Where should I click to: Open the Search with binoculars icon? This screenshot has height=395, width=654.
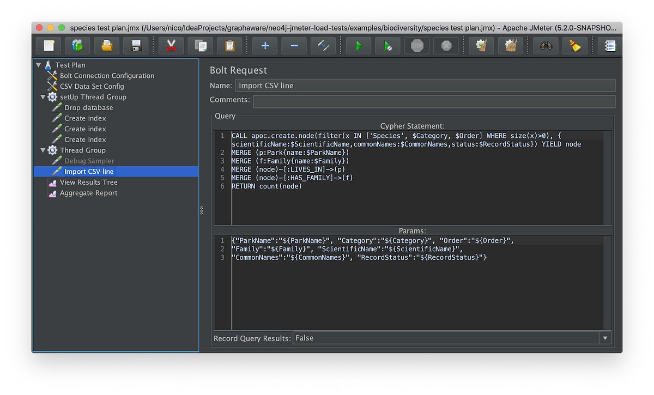coord(546,46)
